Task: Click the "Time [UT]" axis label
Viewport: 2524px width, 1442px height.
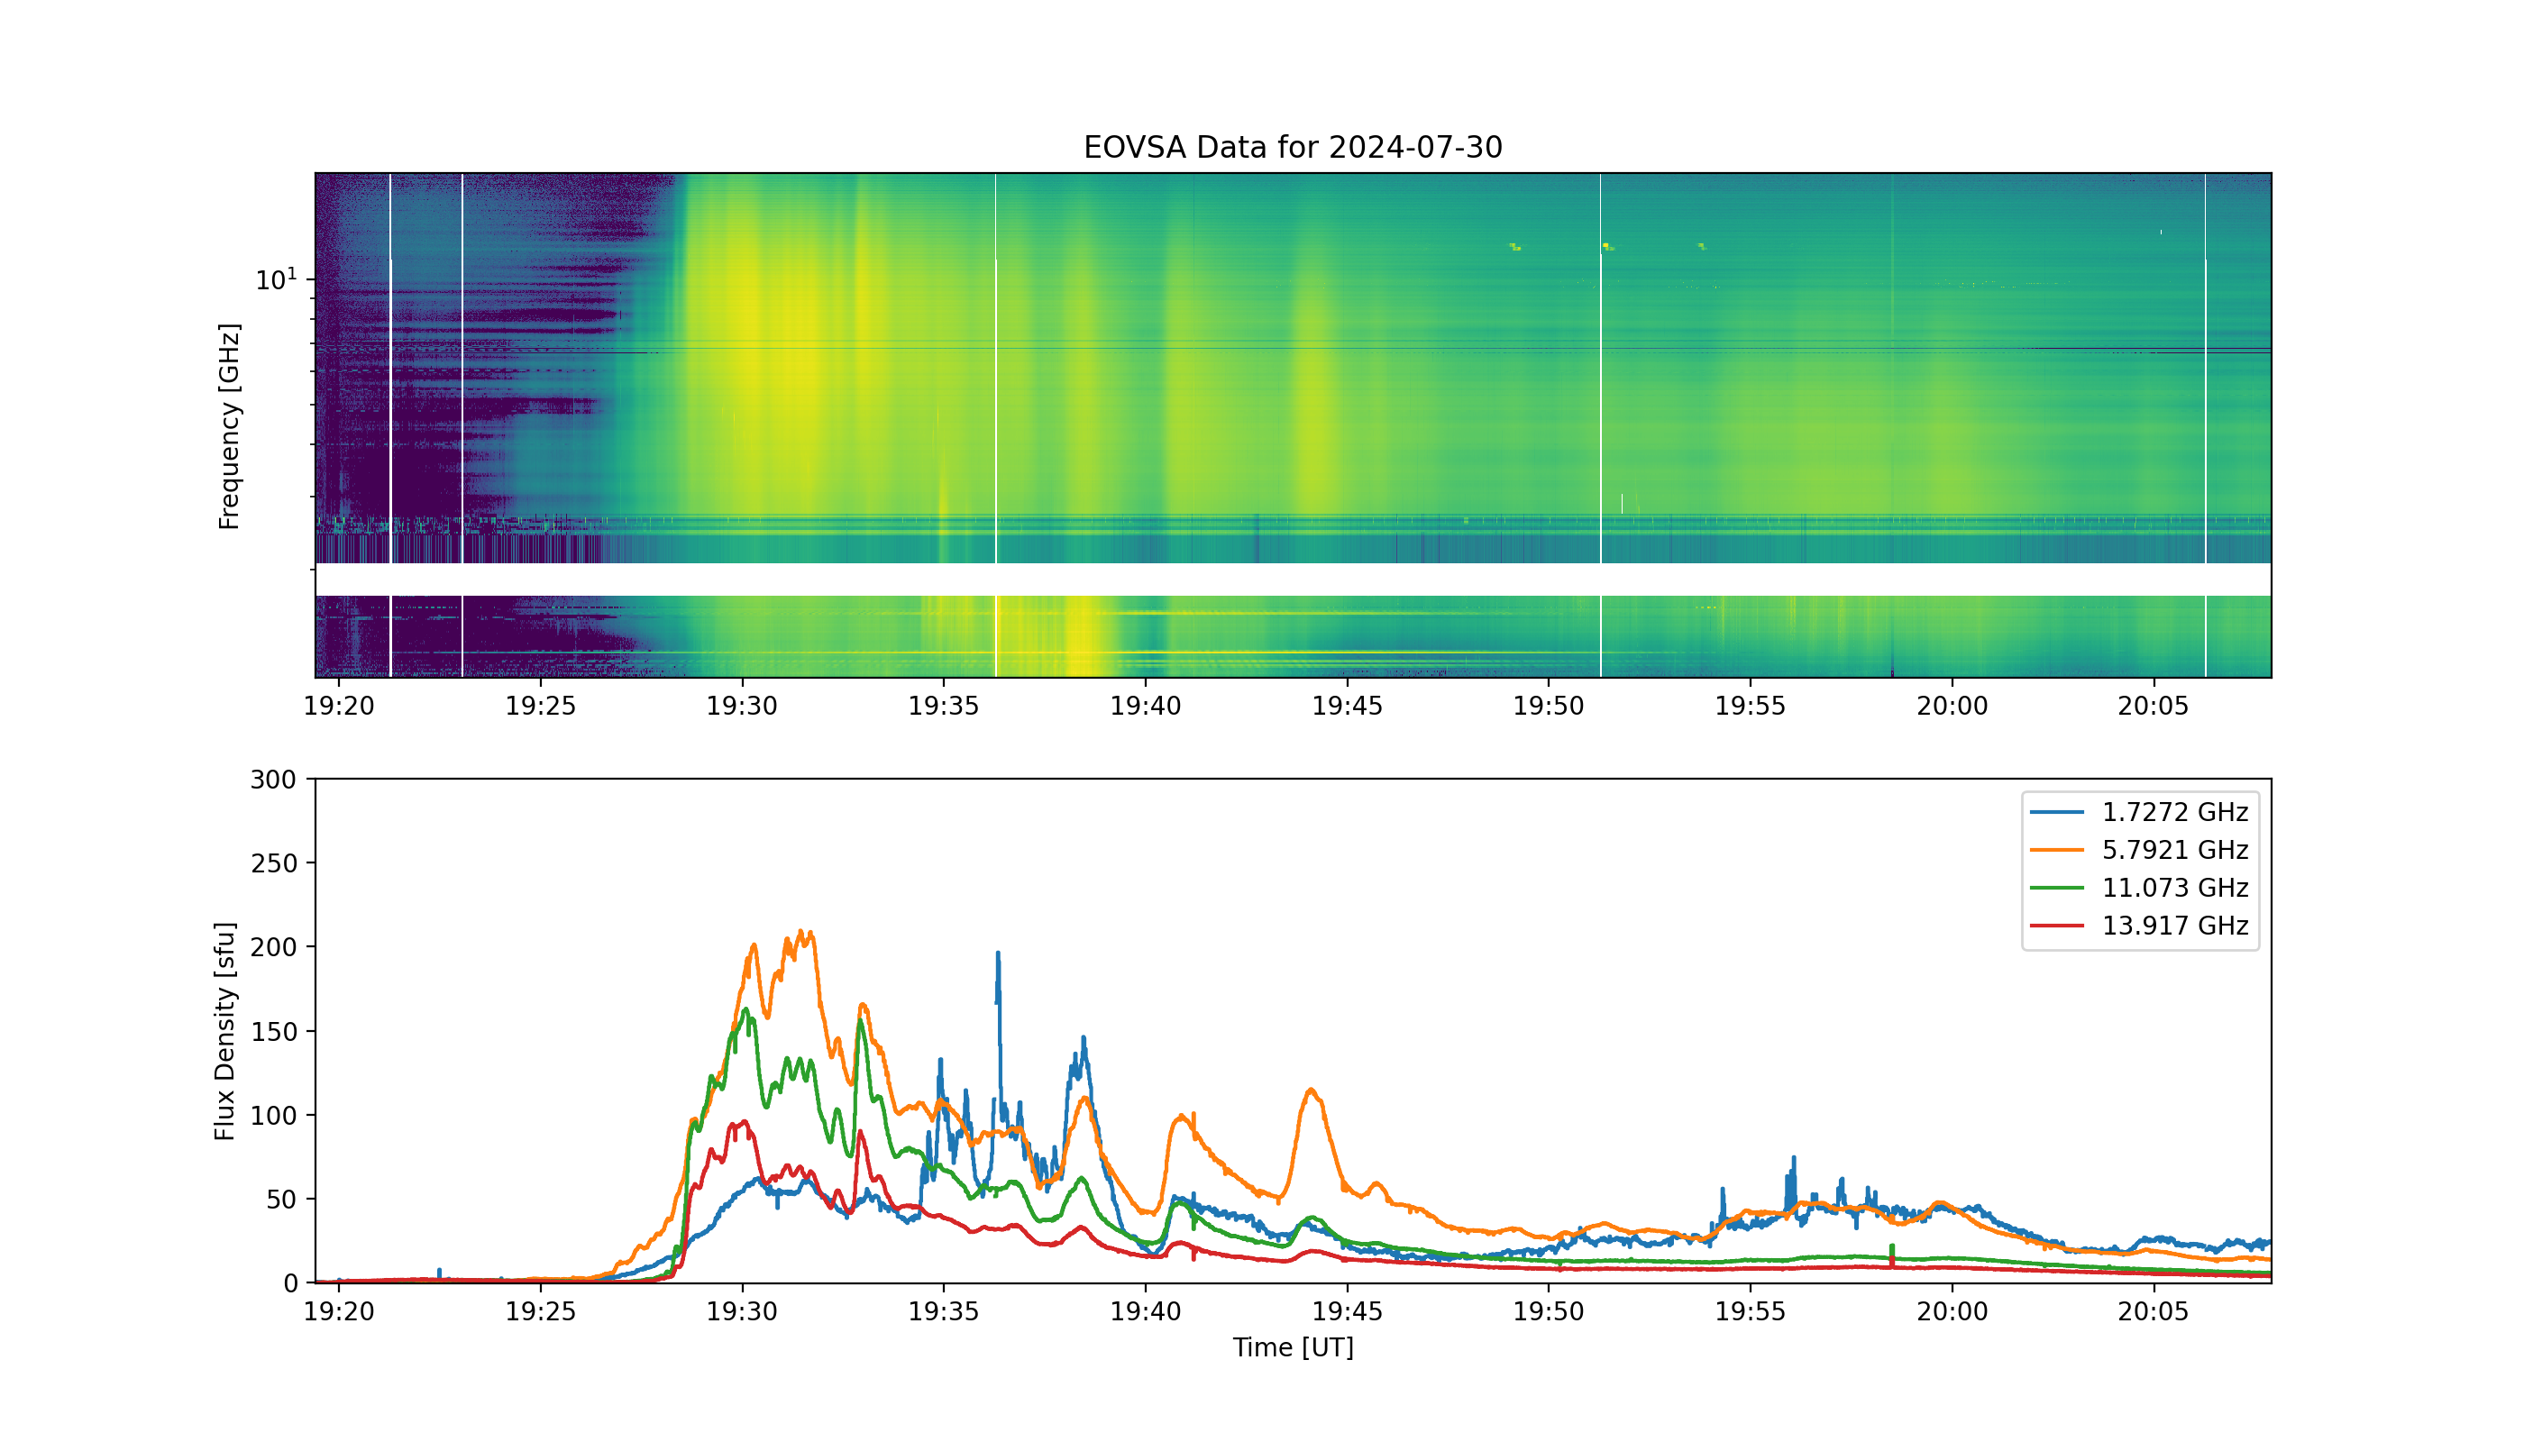Action: pyautogui.click(x=1293, y=1347)
